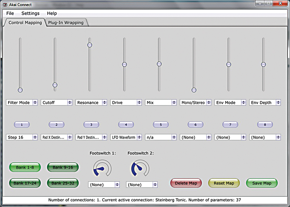The height and width of the screenshot is (207, 290).
Task: Click pad button 5
Action: point(161,125)
